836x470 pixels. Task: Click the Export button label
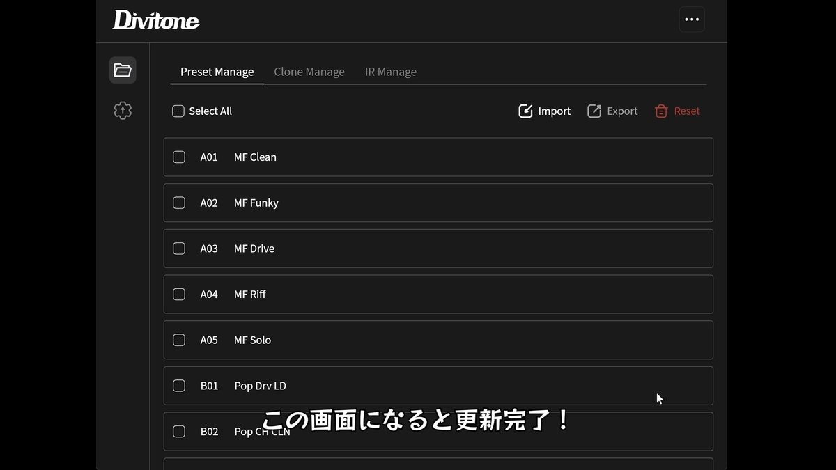click(622, 111)
